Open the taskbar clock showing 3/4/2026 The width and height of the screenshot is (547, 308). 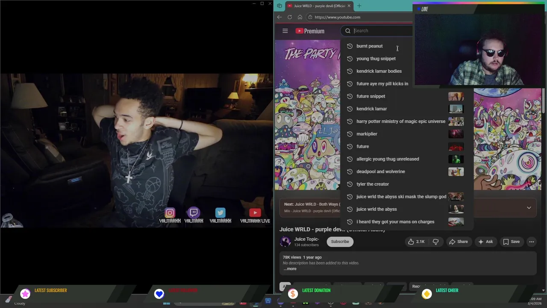tap(535, 301)
